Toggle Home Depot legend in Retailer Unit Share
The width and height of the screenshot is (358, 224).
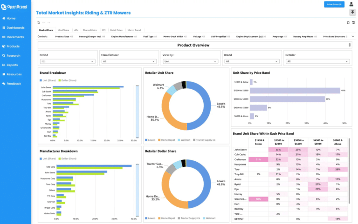click(x=166, y=140)
